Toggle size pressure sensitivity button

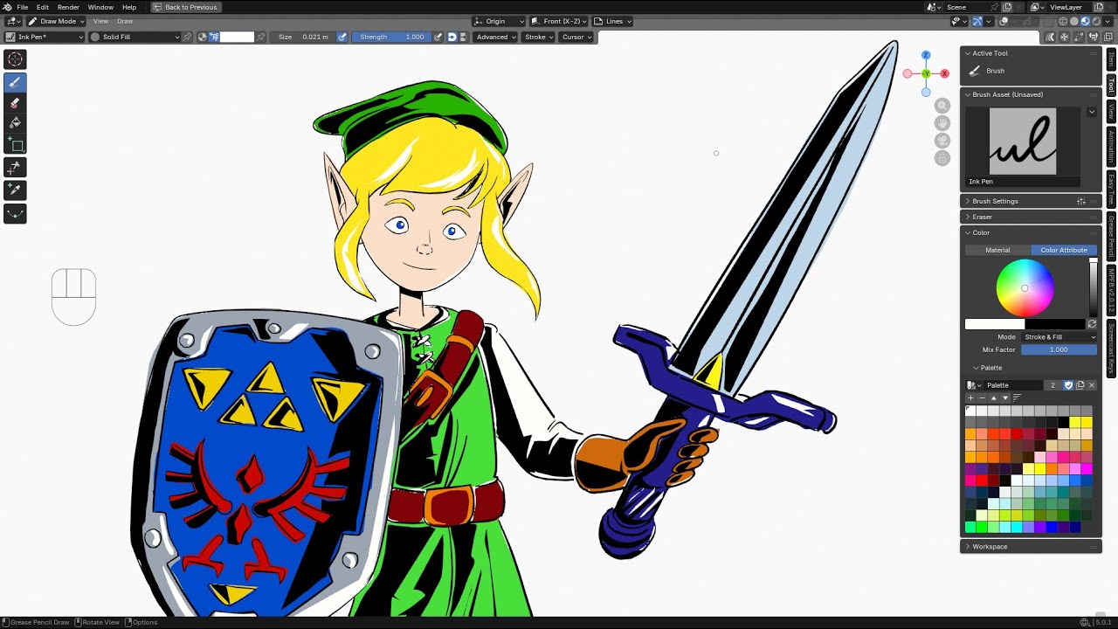(342, 37)
